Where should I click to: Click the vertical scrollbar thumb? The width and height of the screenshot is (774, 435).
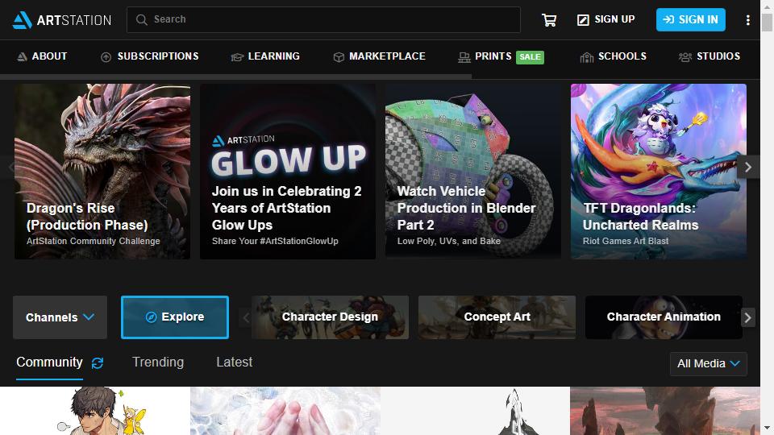tap(767, 23)
